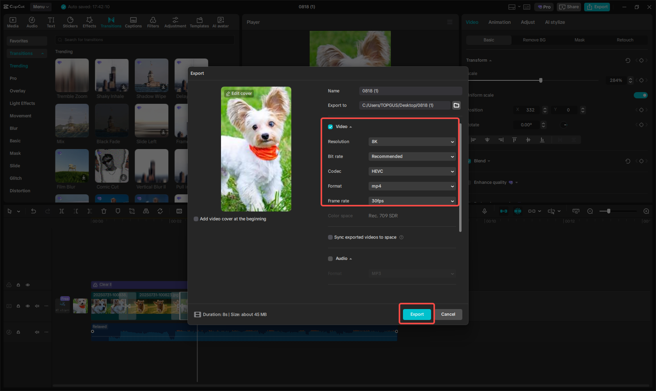
Task: Collapse the Video section in Export dialog
Action: (x=351, y=126)
